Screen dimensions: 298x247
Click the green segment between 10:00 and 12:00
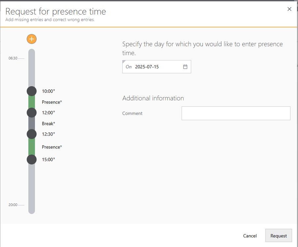click(x=32, y=102)
